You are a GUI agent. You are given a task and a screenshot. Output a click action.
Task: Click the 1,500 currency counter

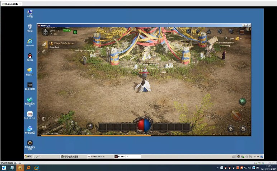point(229,38)
